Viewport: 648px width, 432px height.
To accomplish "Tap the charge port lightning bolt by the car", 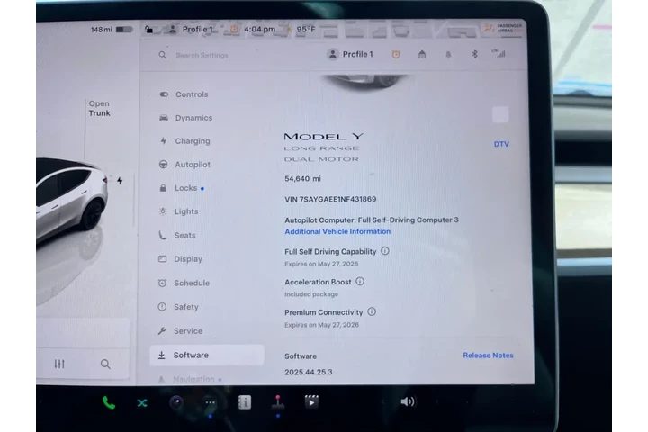I will (x=120, y=181).
